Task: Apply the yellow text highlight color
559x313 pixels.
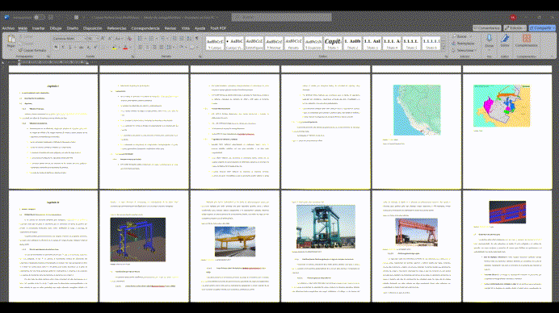Action: [114, 47]
